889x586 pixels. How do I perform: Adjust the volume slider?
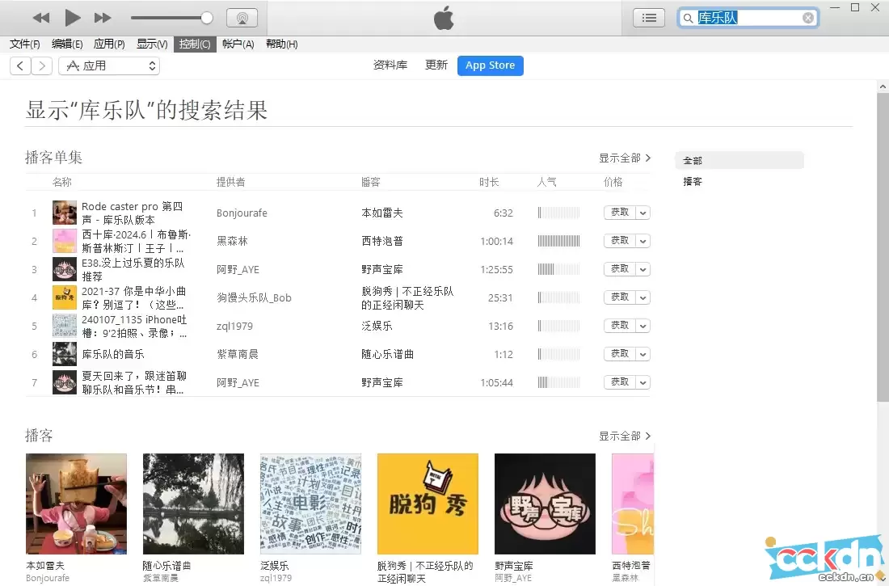[206, 17]
